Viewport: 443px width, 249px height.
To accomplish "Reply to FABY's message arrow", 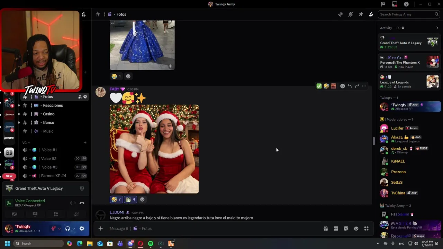I will [350, 86].
